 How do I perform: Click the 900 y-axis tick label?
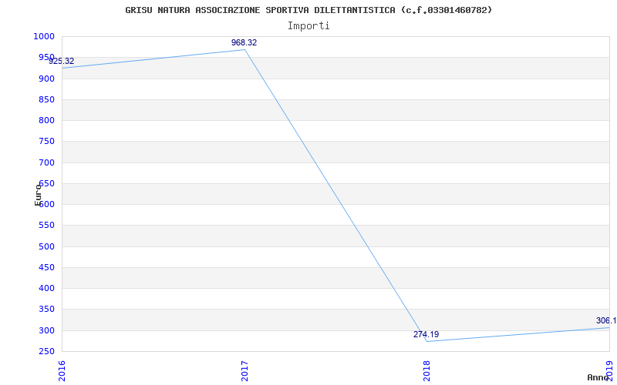(x=46, y=79)
